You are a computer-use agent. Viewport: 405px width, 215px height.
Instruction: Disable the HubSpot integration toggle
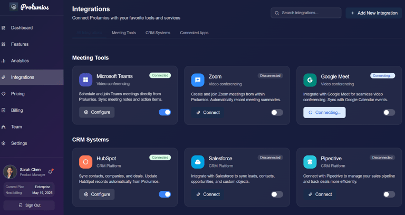tap(165, 194)
